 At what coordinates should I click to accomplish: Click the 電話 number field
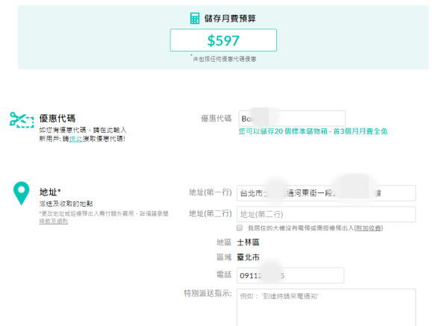click(290, 275)
